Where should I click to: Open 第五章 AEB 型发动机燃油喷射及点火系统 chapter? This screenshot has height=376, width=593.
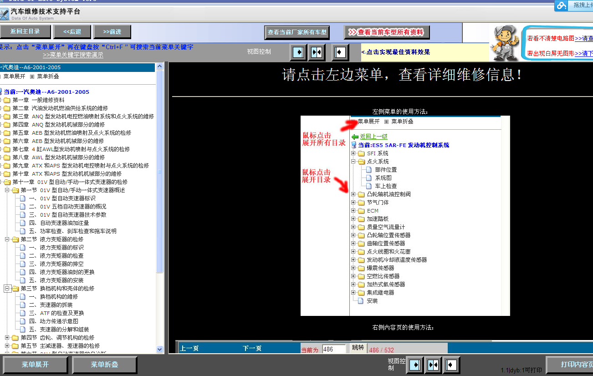tap(72, 133)
